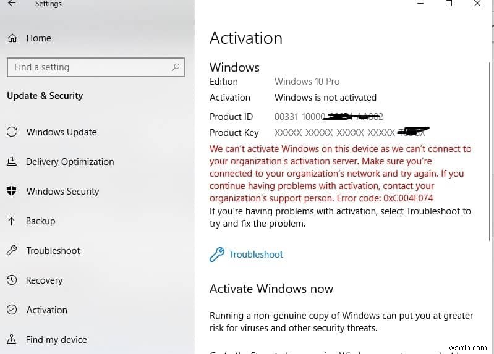Image resolution: width=494 pixels, height=354 pixels.
Task: Open the Delivery Optimization icon
Action: click(x=12, y=161)
